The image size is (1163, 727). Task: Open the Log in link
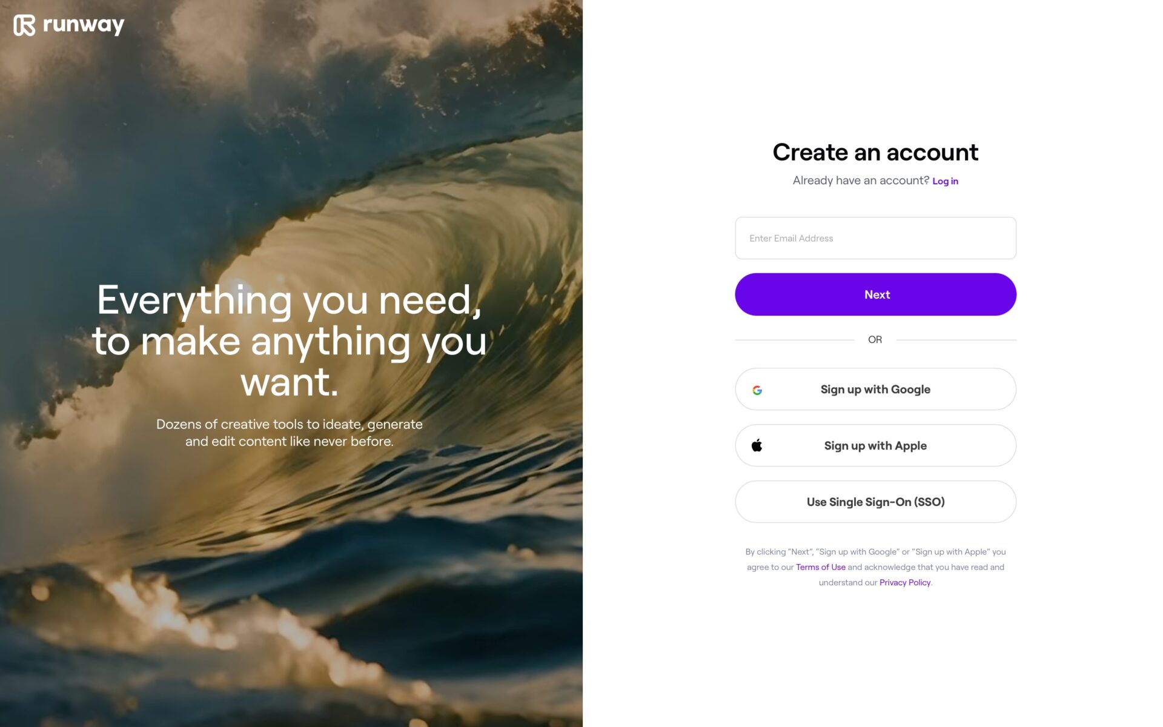coord(945,181)
